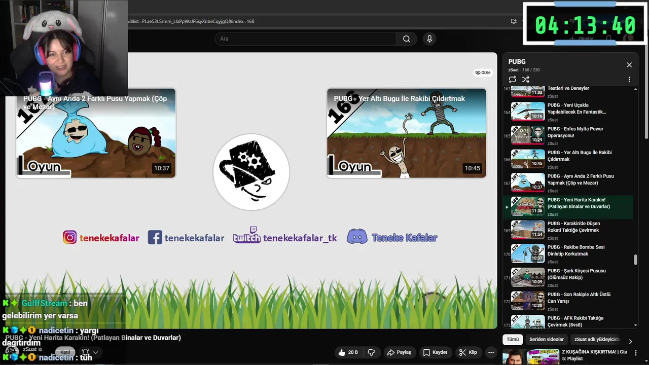Open playlist item 'Testleri ve Deneyler'
The height and width of the screenshot is (365, 649).
pyautogui.click(x=568, y=92)
